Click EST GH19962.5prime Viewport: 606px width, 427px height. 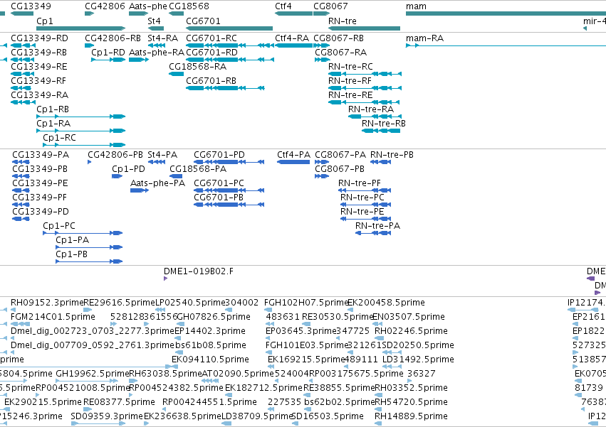(93, 374)
